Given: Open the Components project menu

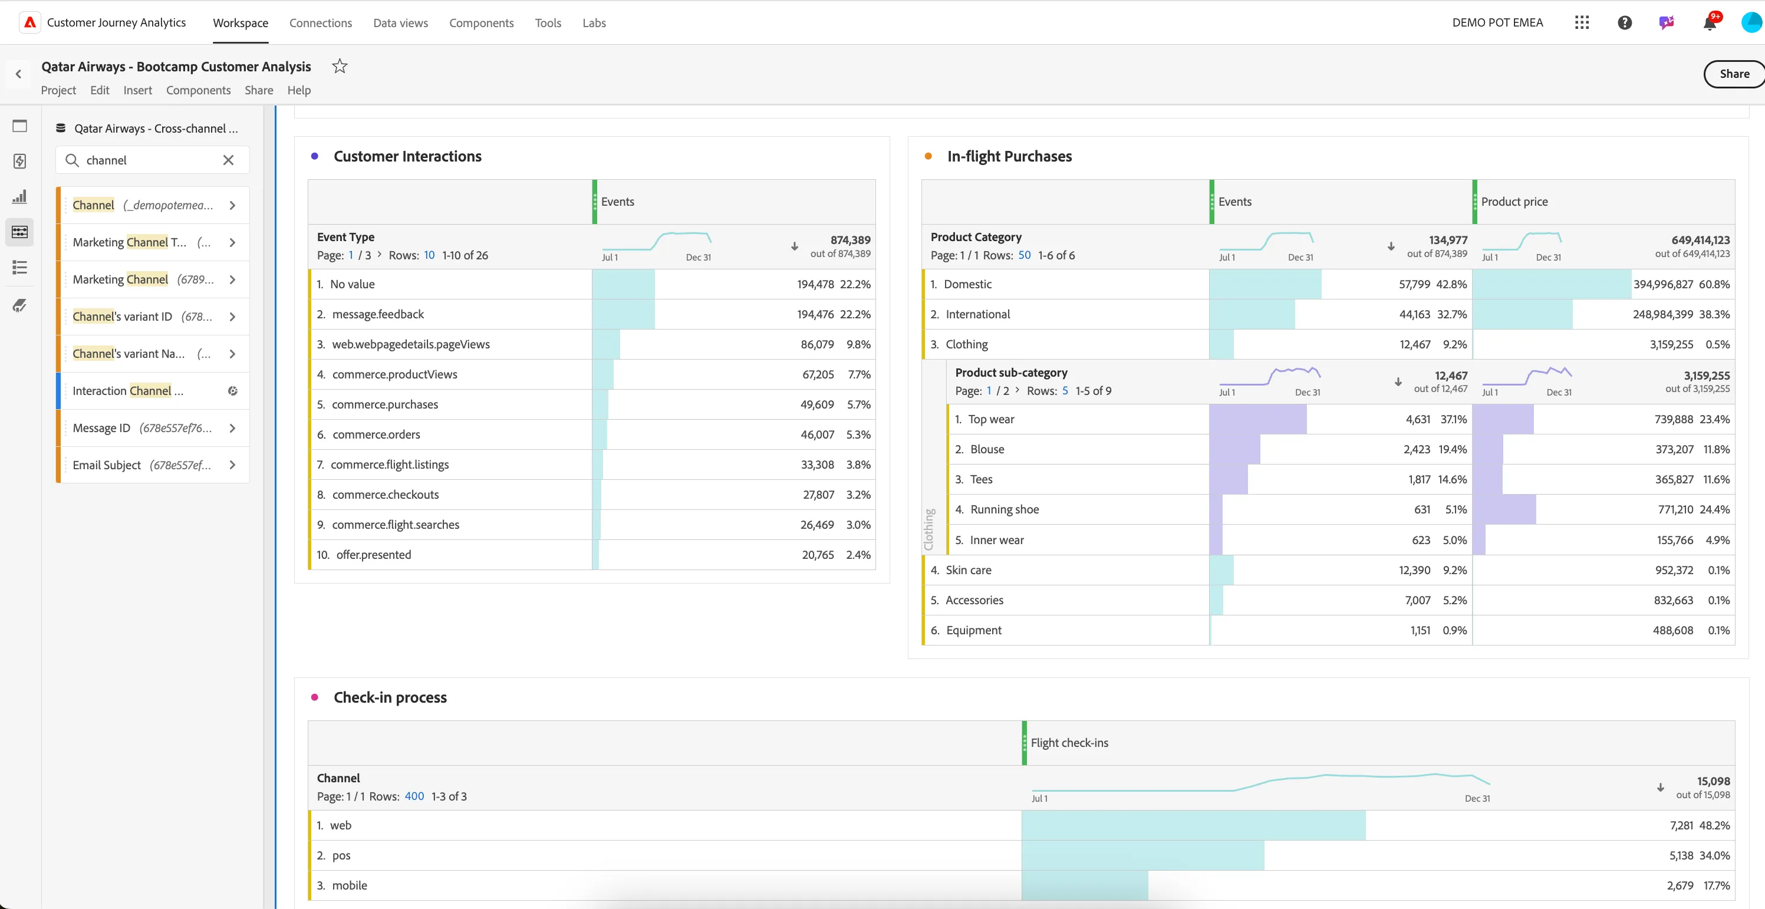Looking at the screenshot, I should pos(198,90).
